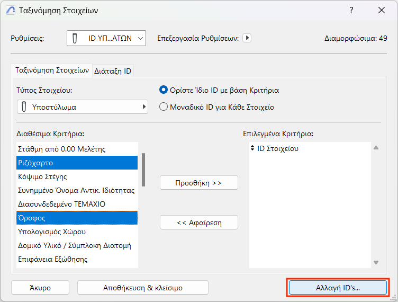Select 'Ορίστε Ίδιο ID με βάση Κριτήρια' radio
The width and height of the screenshot is (398, 302).
(x=164, y=90)
